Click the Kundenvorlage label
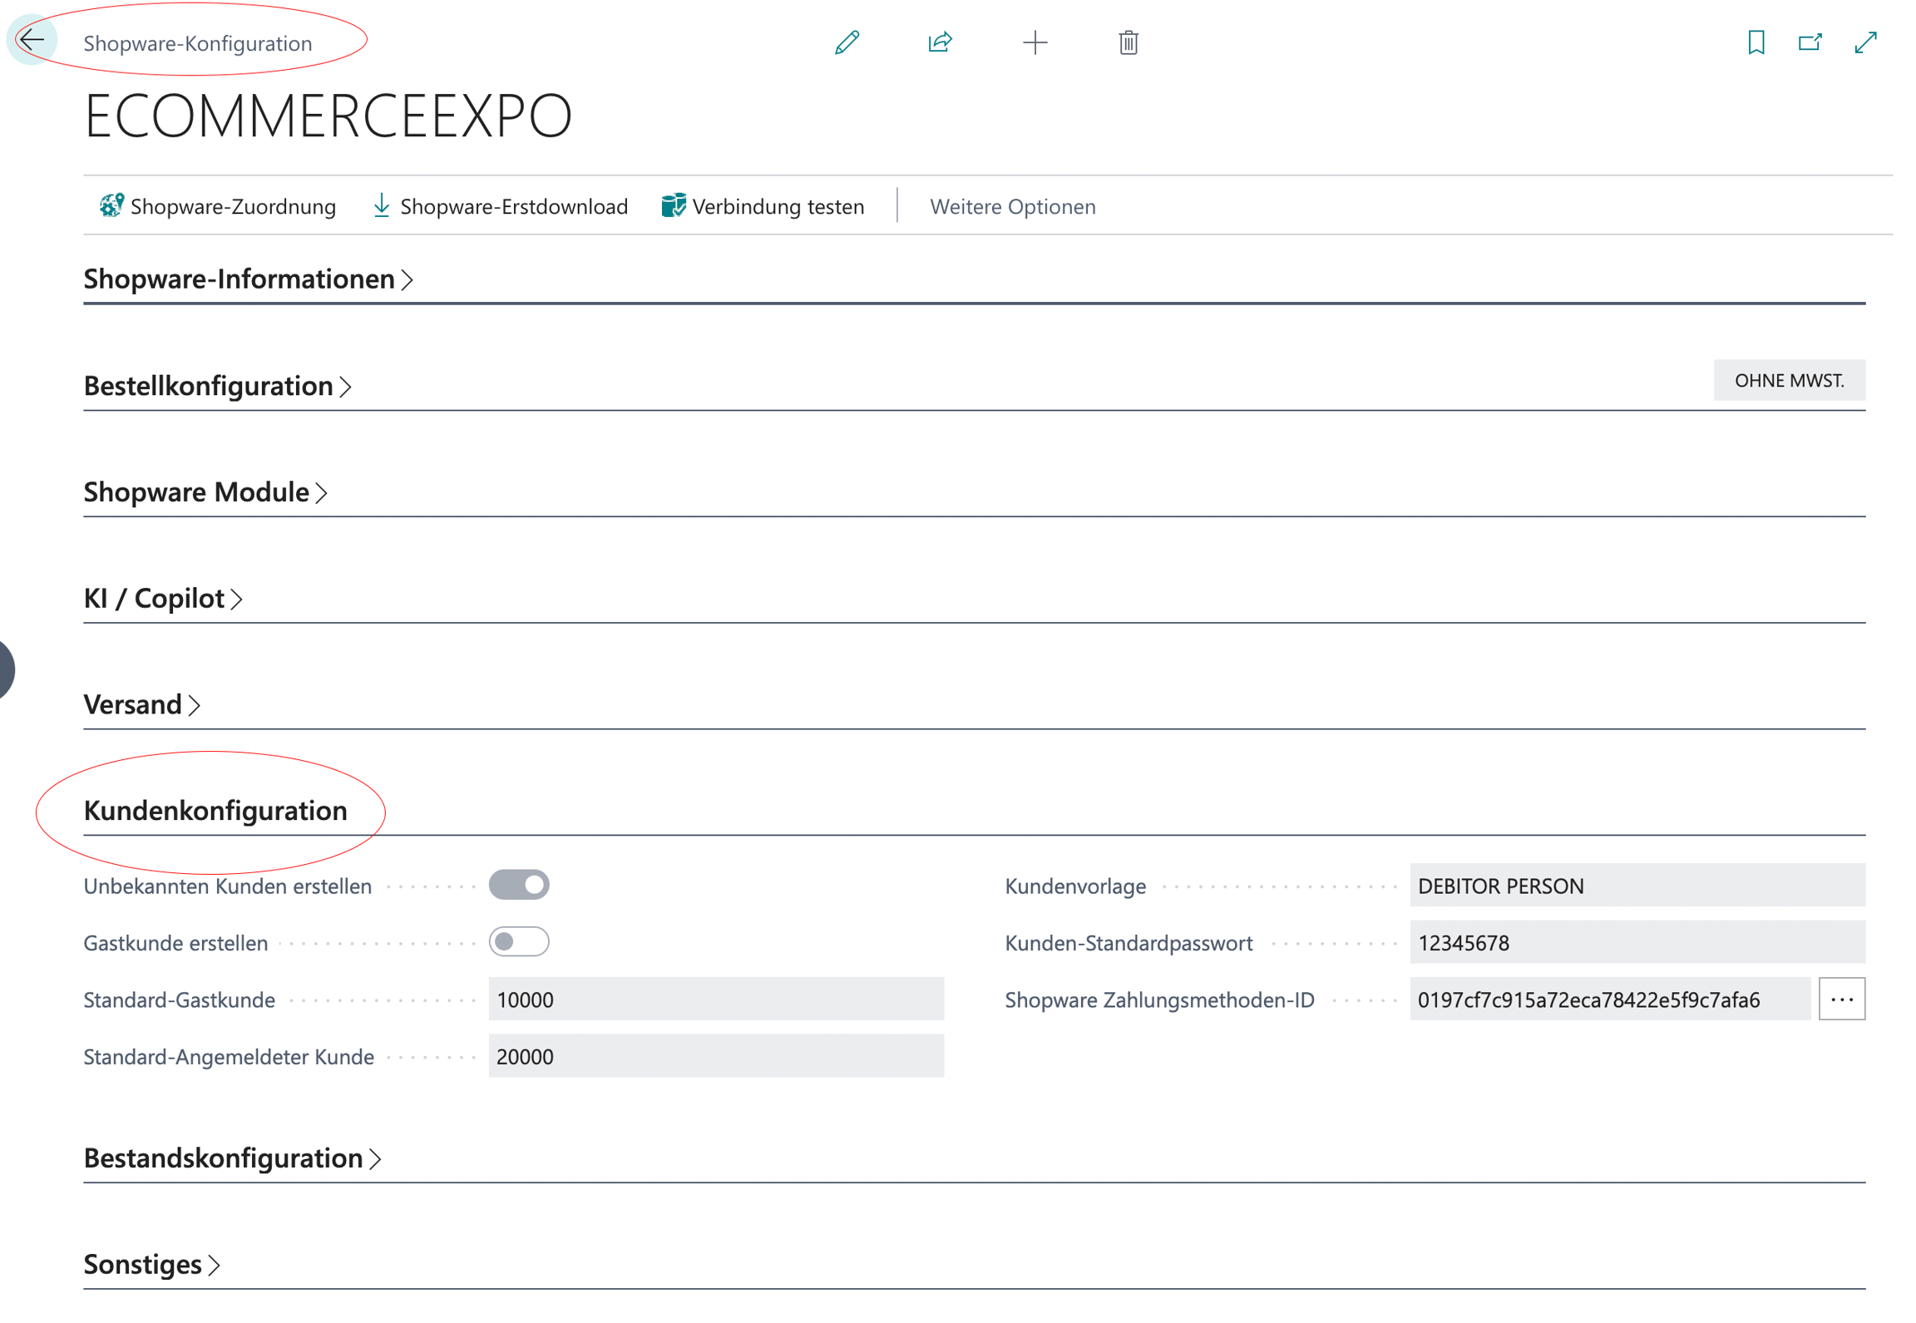 (1075, 886)
